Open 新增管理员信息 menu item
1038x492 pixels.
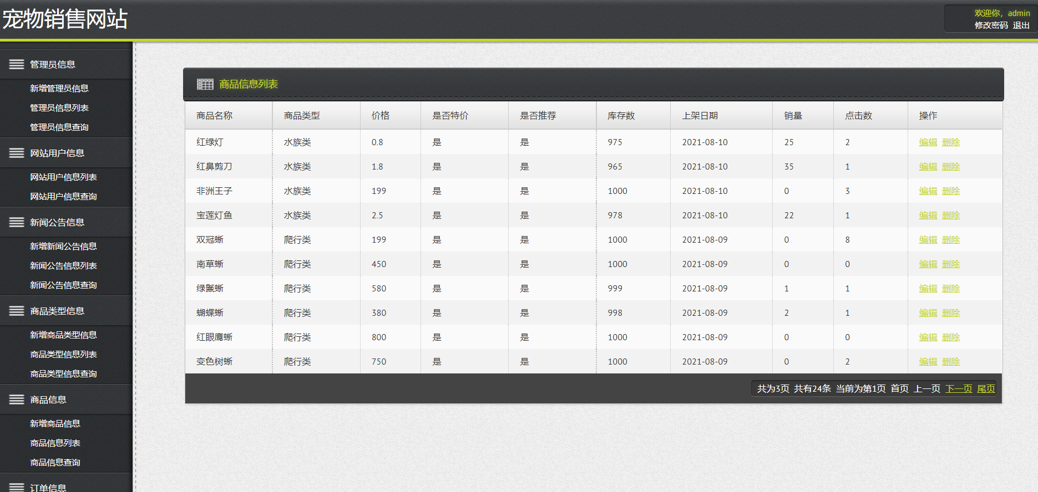point(59,88)
